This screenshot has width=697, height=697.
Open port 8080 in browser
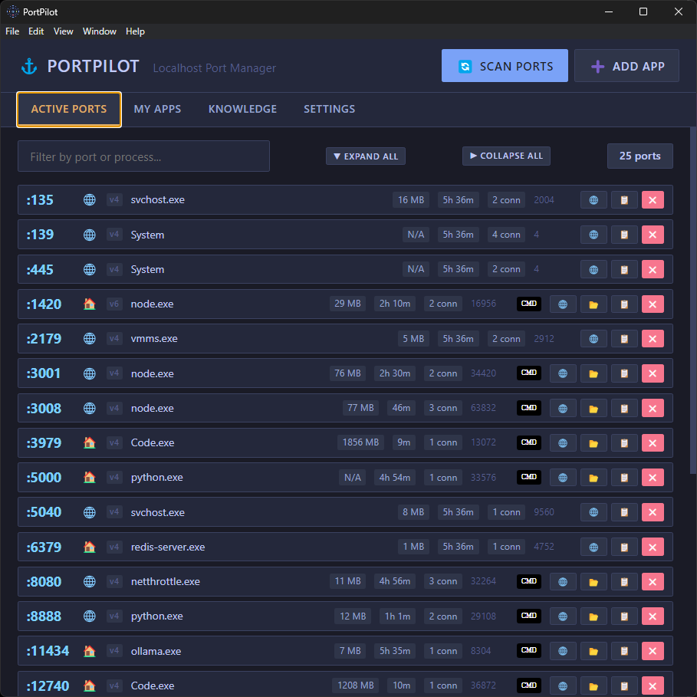pos(563,581)
